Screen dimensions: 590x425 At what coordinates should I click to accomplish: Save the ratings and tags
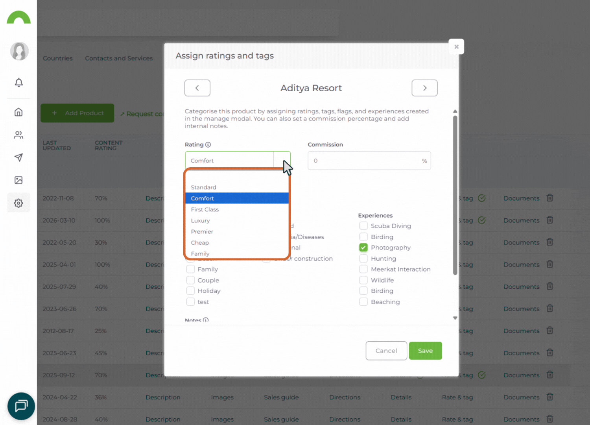click(425, 351)
